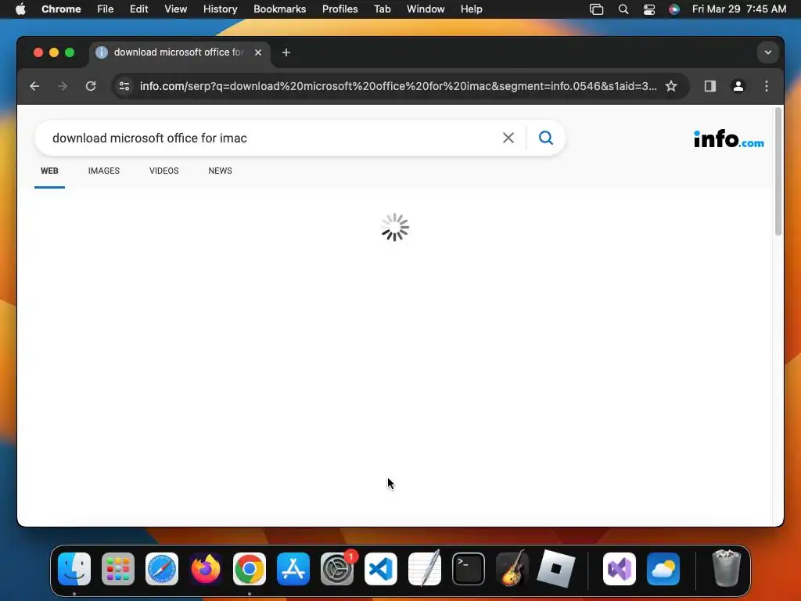
Task: Click Google Chrome in the Dock
Action: (x=250, y=569)
